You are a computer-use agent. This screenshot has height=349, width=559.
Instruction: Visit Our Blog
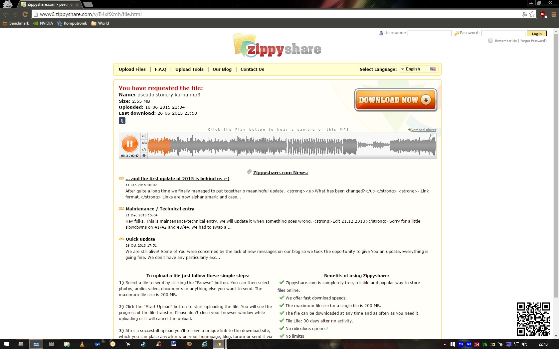[x=222, y=69]
